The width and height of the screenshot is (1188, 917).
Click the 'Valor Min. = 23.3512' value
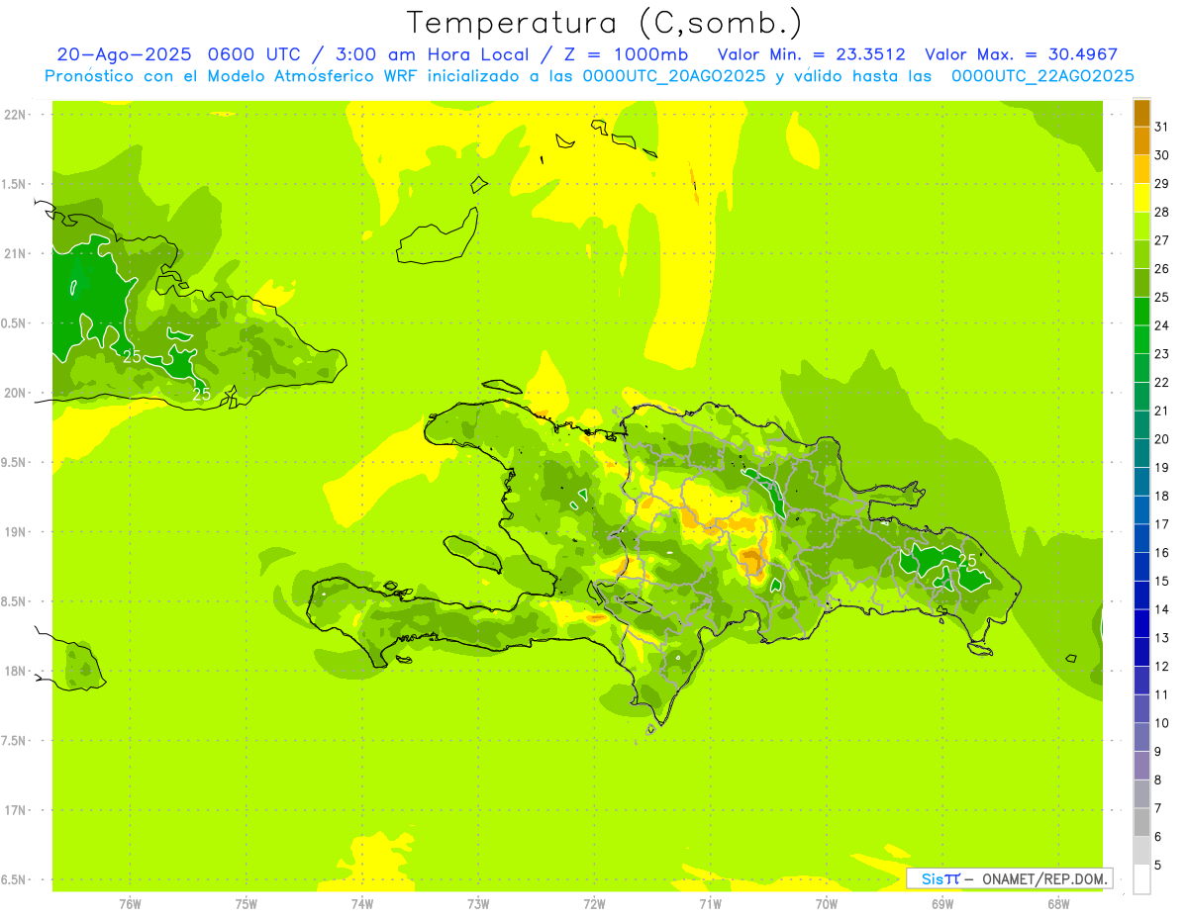pos(811,54)
